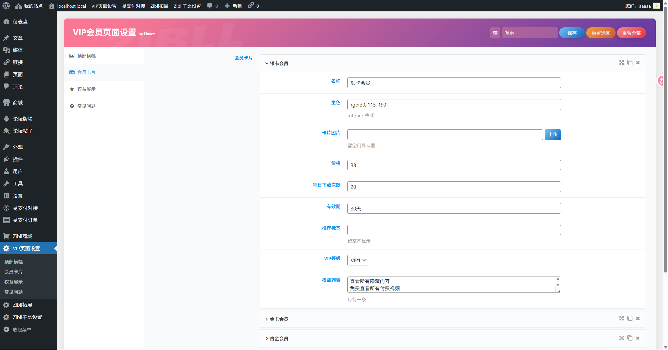Viewport: 668px width, 350px height.
Task: Open the WordPress logo menu in admin bar
Action: pos(6,6)
